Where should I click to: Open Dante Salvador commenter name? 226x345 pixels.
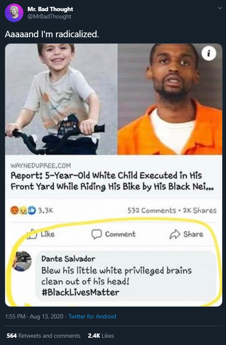click(x=68, y=259)
